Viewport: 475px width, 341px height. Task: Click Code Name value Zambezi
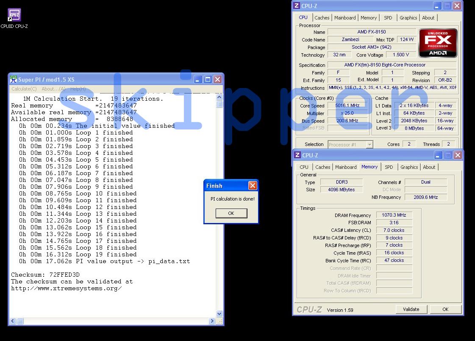(350, 39)
